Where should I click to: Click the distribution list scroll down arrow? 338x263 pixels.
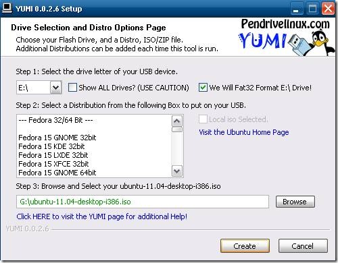(177, 171)
